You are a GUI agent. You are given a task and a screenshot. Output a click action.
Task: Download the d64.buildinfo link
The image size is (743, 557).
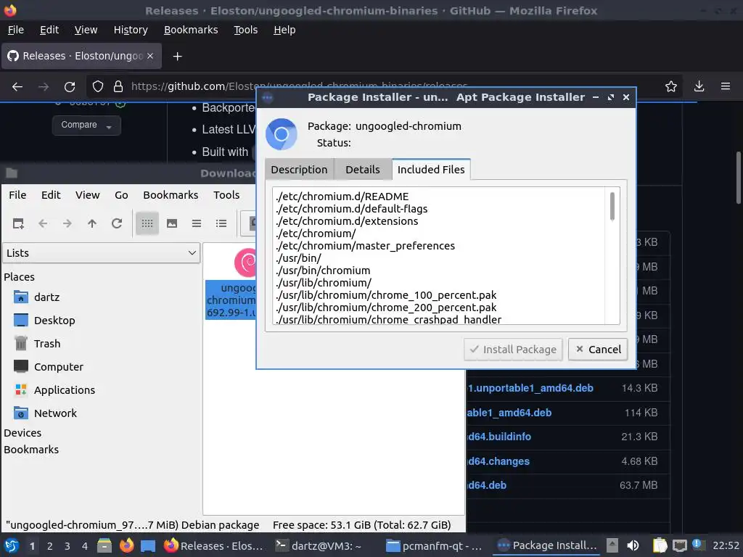[499, 437]
